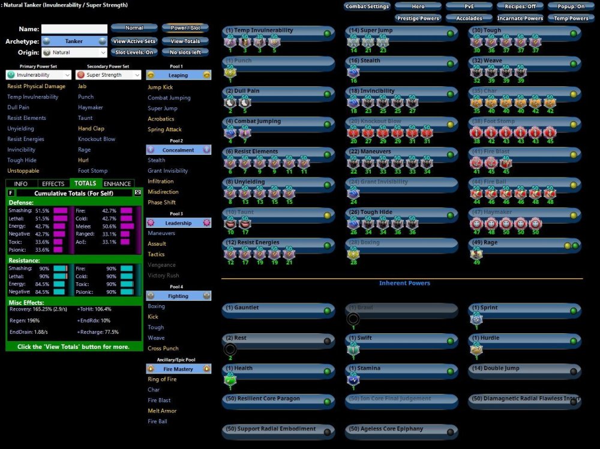Click the character Name input field

tap(74, 29)
